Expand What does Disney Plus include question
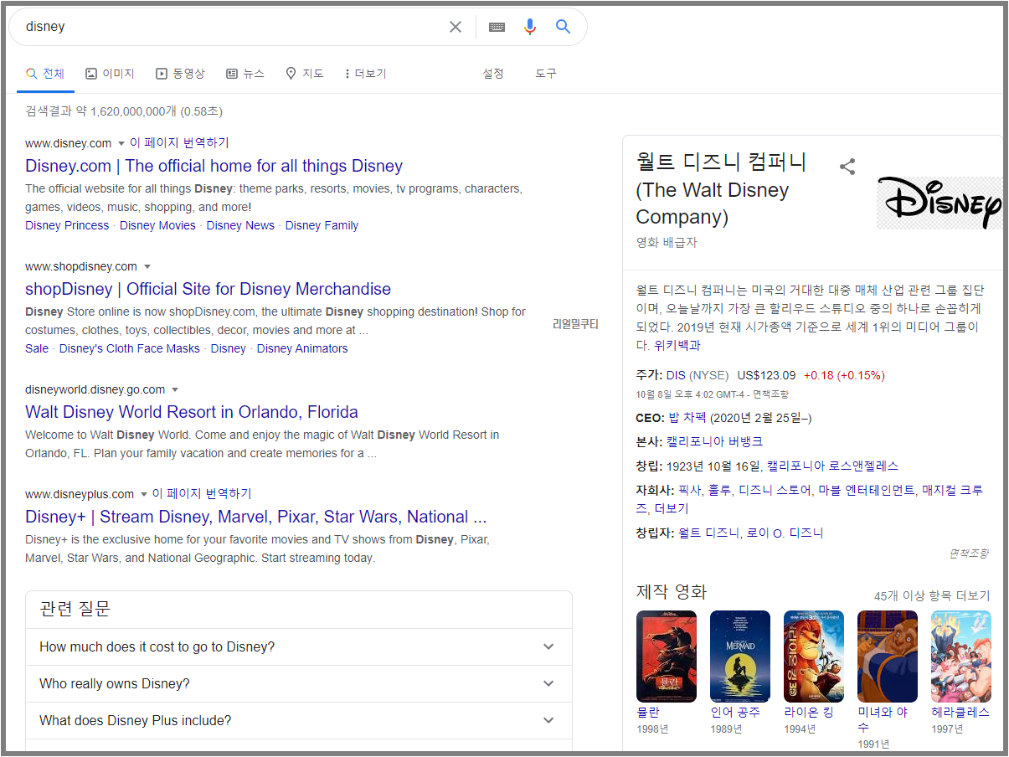The image size is (1009, 757). 298,721
